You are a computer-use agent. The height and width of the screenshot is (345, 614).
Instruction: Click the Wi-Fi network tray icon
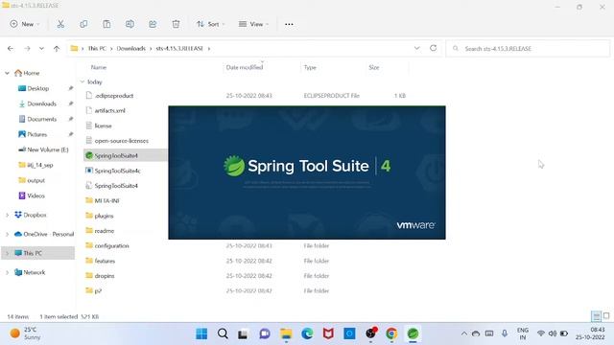[541, 333]
